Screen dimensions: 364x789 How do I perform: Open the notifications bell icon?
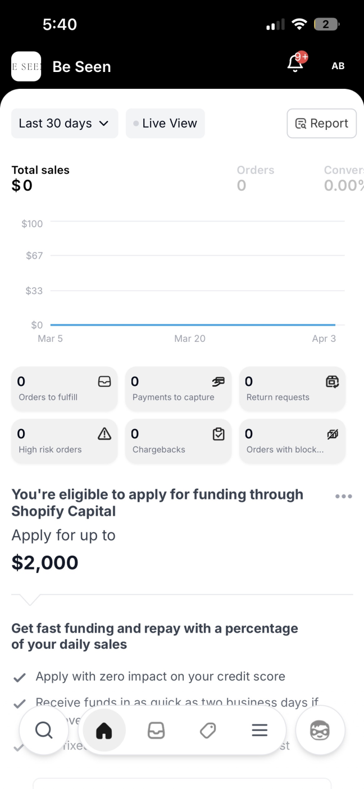tap(296, 65)
